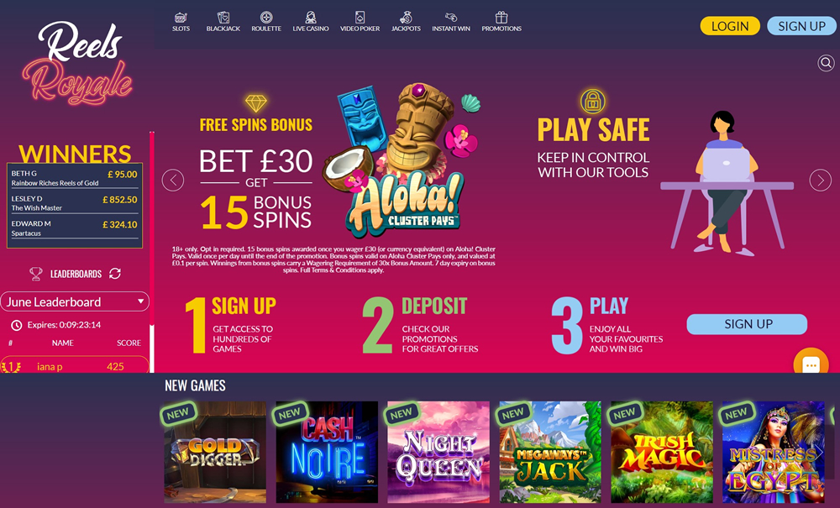Go to the previous banner slide

point(173,181)
